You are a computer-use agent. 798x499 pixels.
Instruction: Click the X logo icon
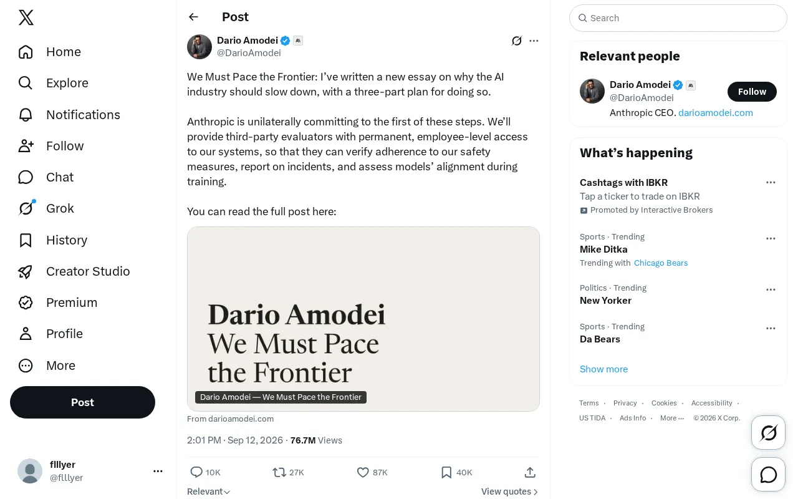[x=26, y=17]
